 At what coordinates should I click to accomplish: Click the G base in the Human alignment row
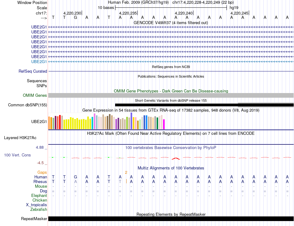(76, 177)
